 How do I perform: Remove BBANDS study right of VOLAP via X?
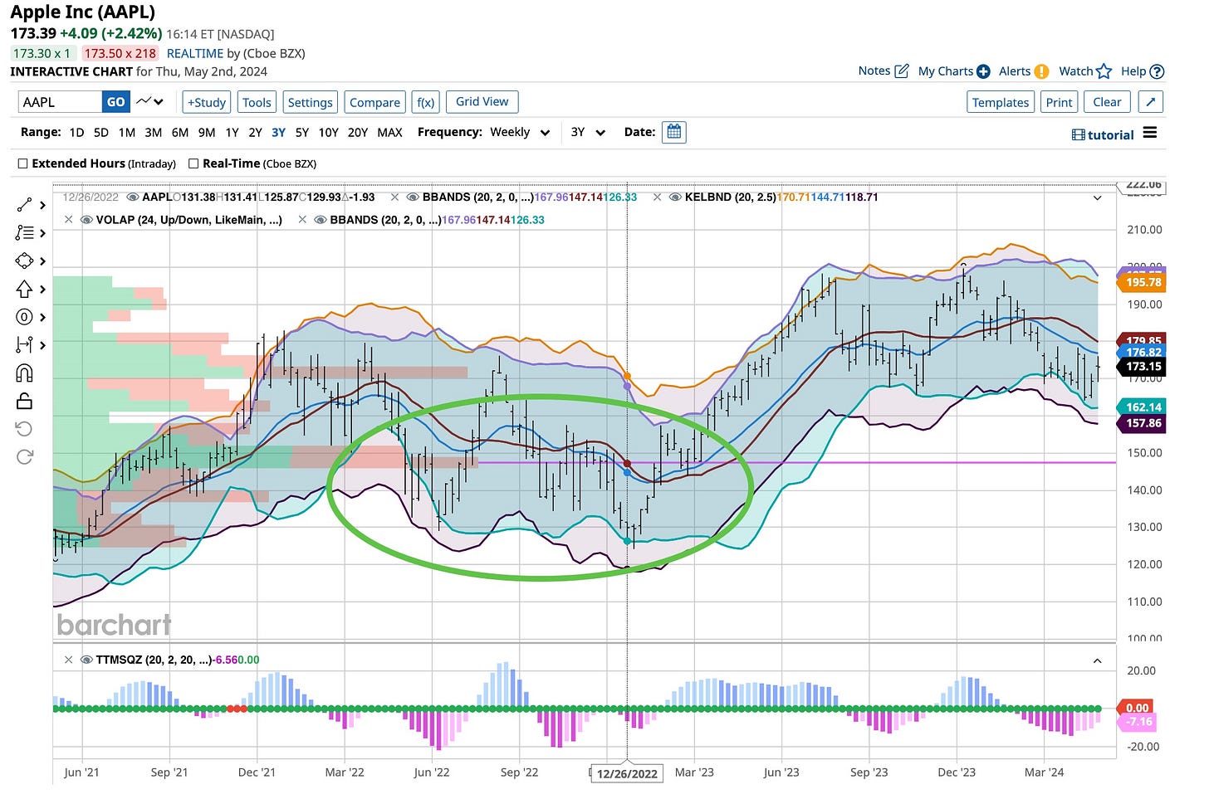[303, 220]
